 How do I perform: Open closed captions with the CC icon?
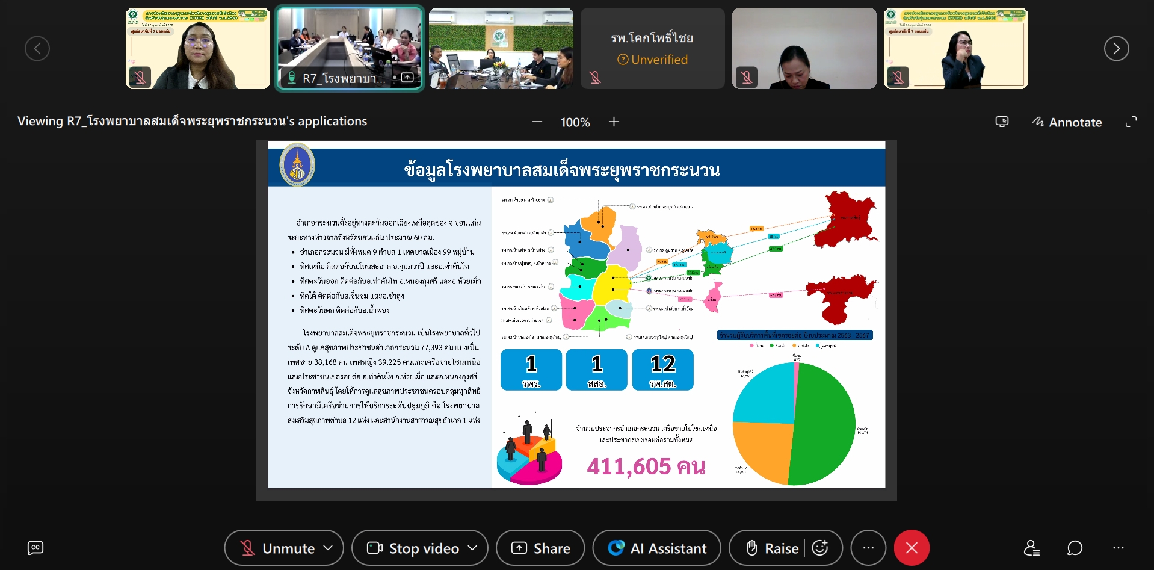point(35,548)
